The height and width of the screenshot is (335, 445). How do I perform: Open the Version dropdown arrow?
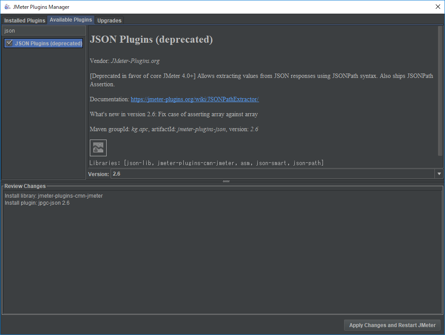439,173
